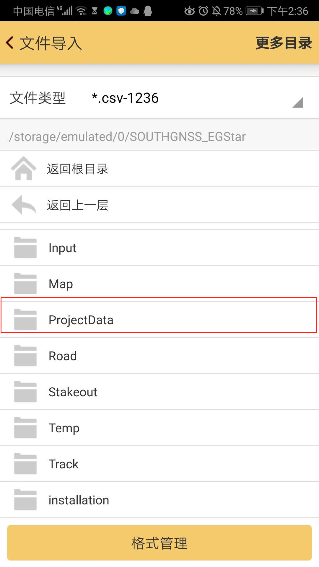Tap the ProjectData folder icon
The image size is (319, 567).
[25, 320]
